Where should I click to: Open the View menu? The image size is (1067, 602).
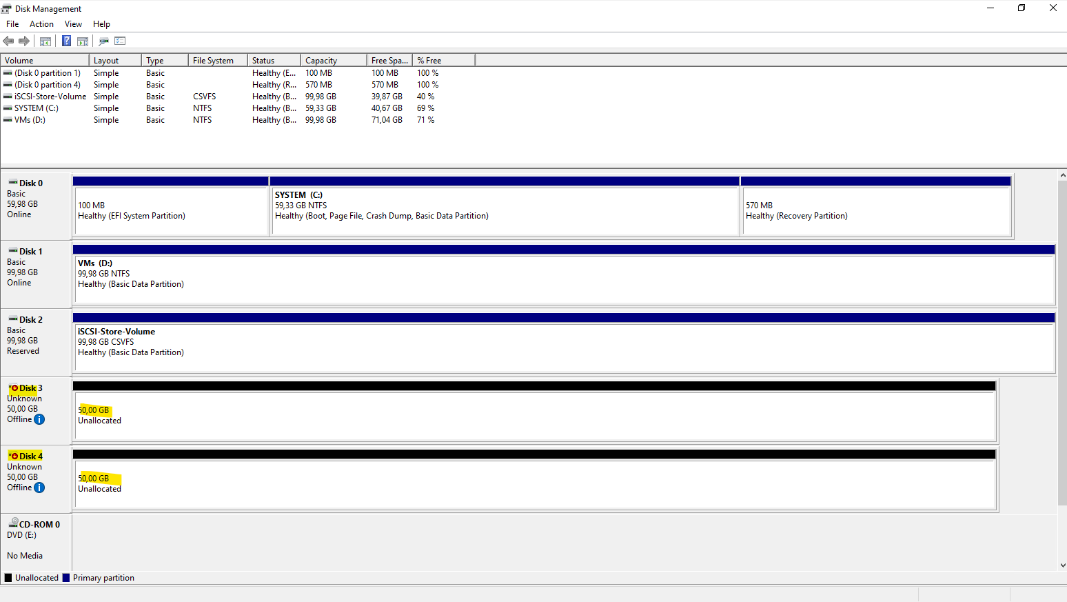[x=73, y=24]
